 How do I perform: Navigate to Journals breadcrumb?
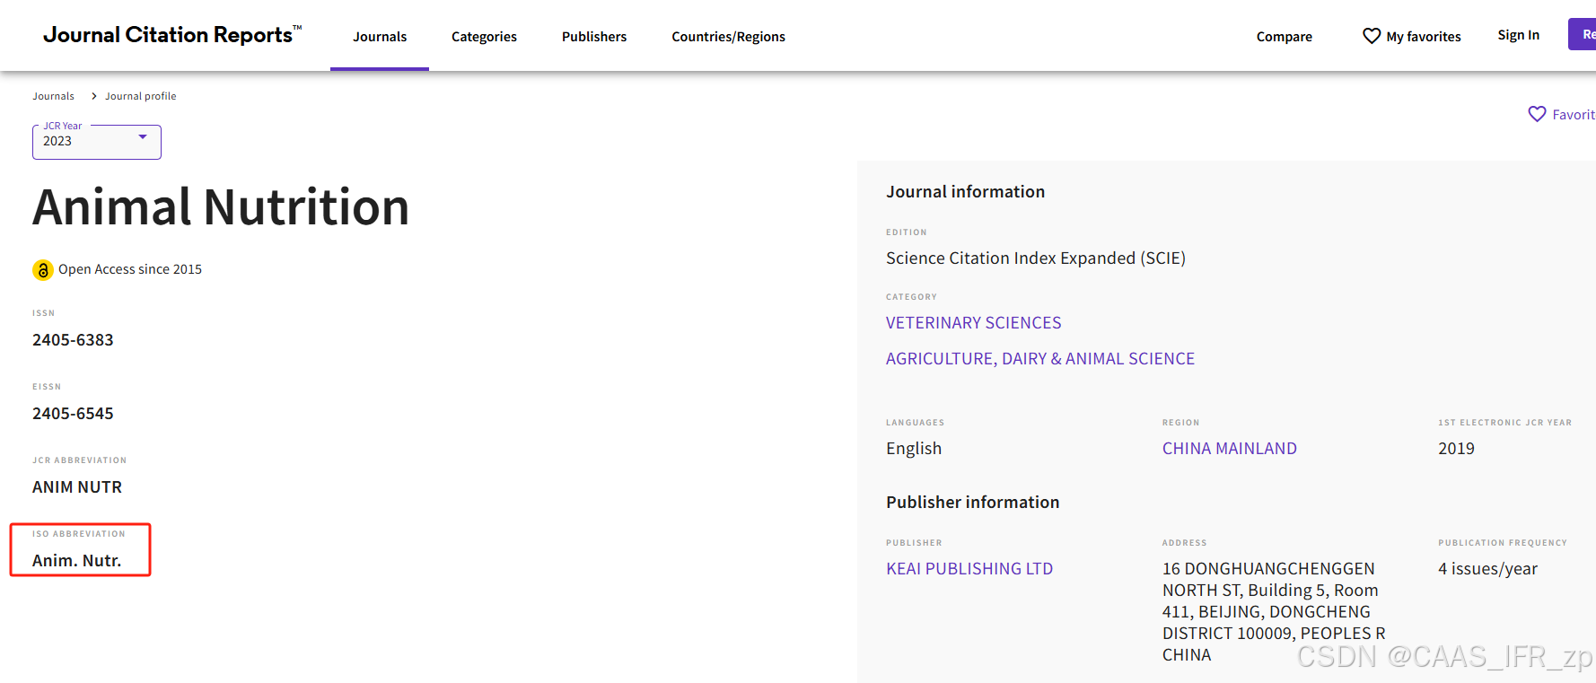[x=53, y=96]
